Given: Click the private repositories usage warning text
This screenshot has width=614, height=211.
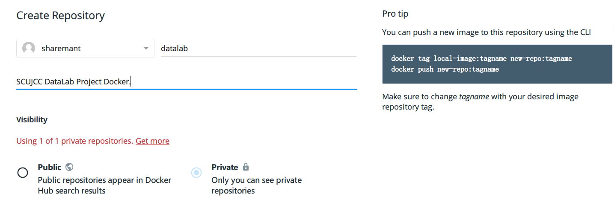Looking at the screenshot, I should [x=75, y=141].
